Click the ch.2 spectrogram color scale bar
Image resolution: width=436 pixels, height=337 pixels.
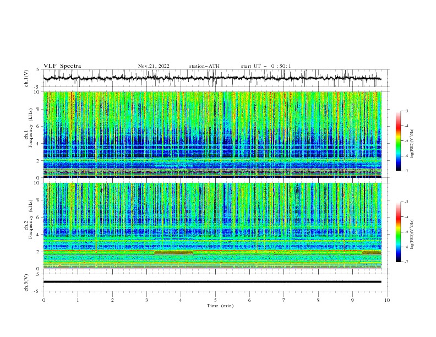pos(398,232)
